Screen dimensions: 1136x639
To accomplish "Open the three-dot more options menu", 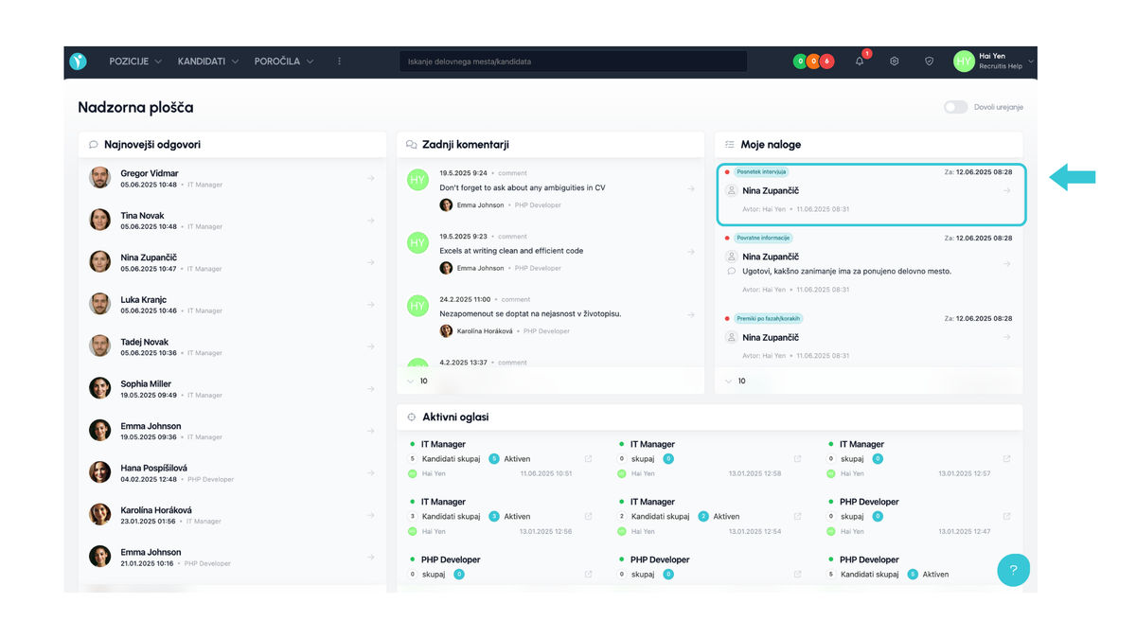I will pos(339,62).
